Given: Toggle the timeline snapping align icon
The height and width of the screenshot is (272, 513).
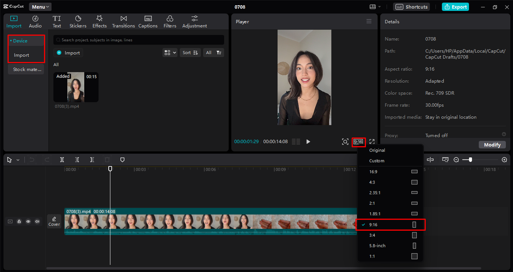Looking at the screenshot, I should point(430,159).
